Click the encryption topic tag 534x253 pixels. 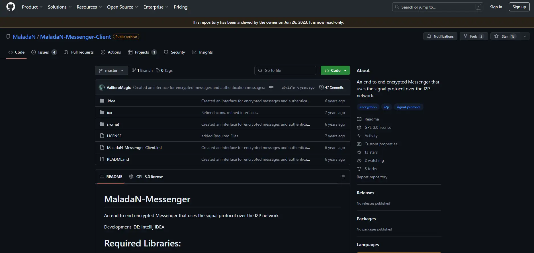pos(368,107)
